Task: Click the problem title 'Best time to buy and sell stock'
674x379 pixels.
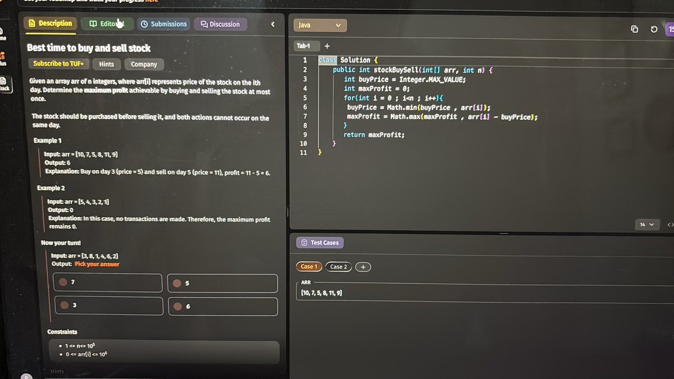Action: click(89, 48)
